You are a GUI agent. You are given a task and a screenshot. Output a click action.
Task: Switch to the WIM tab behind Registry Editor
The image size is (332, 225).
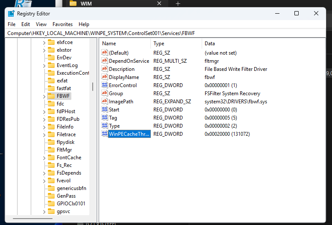[117, 3]
